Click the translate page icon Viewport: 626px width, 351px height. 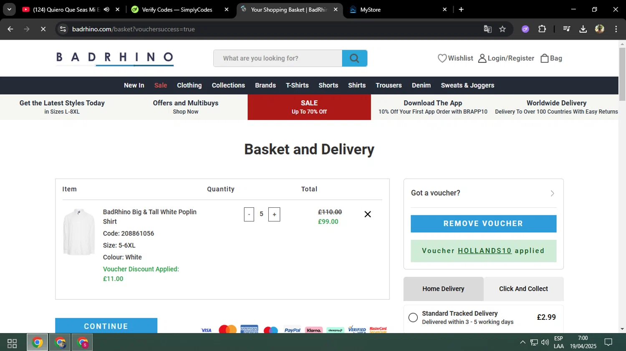pyautogui.click(x=487, y=29)
